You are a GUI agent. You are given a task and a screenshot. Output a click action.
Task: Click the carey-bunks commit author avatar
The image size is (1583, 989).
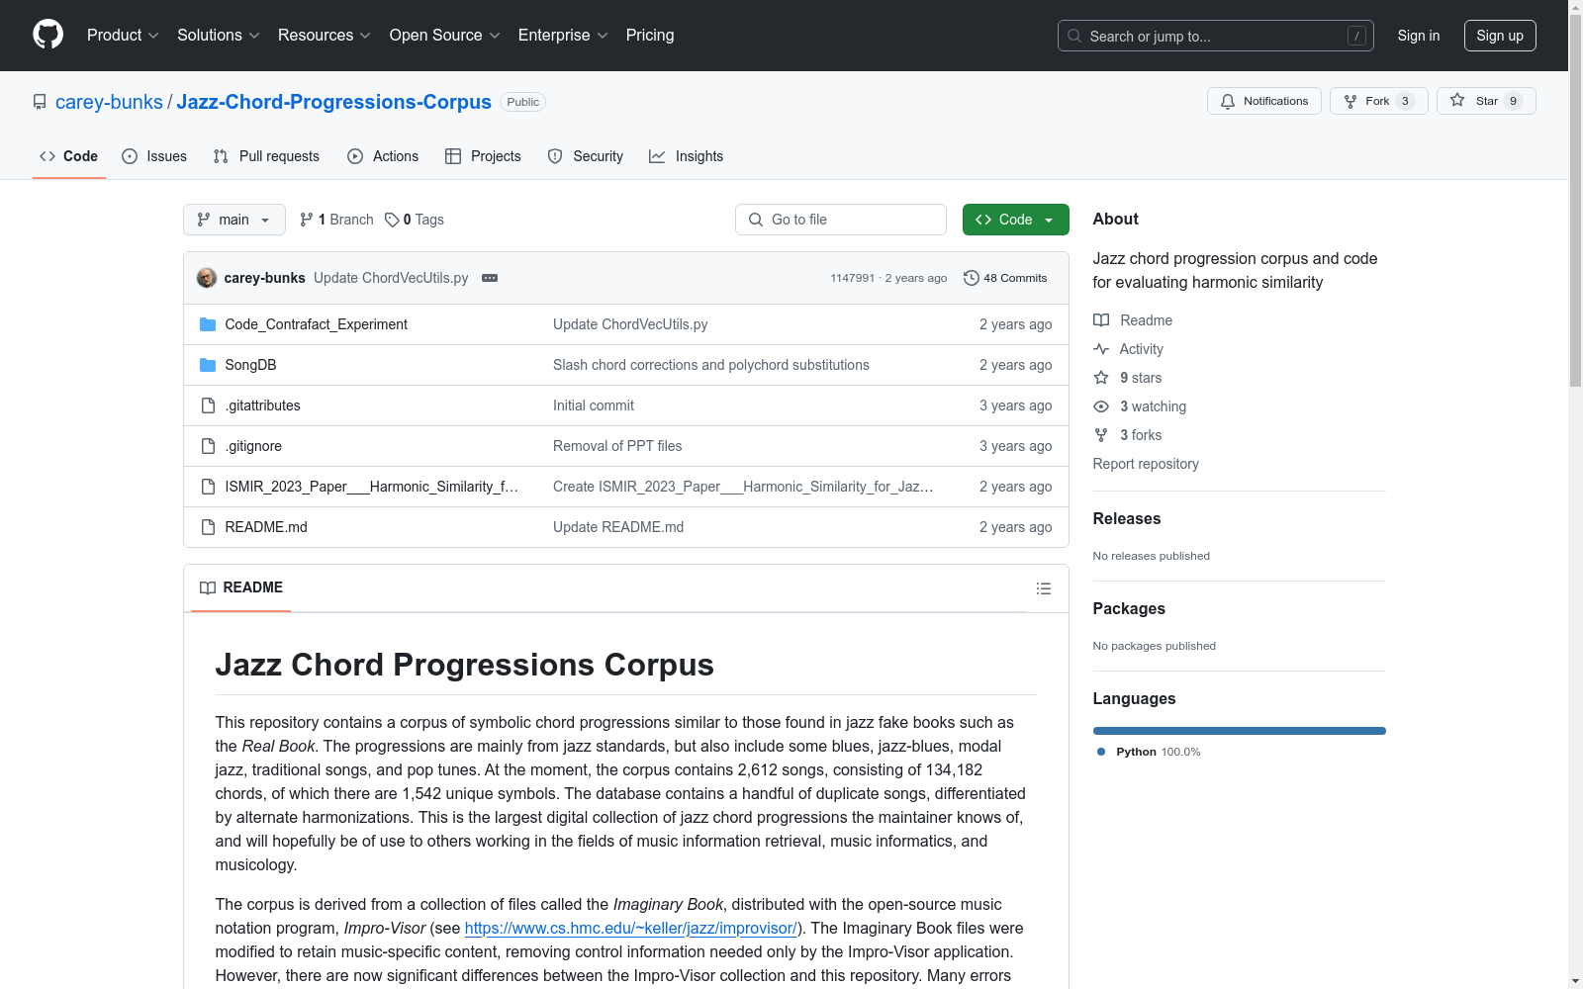[207, 278]
